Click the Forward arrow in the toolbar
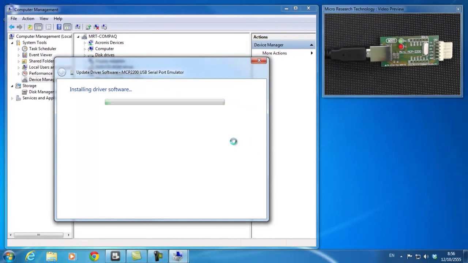This screenshot has height=263, width=468. coord(19,27)
